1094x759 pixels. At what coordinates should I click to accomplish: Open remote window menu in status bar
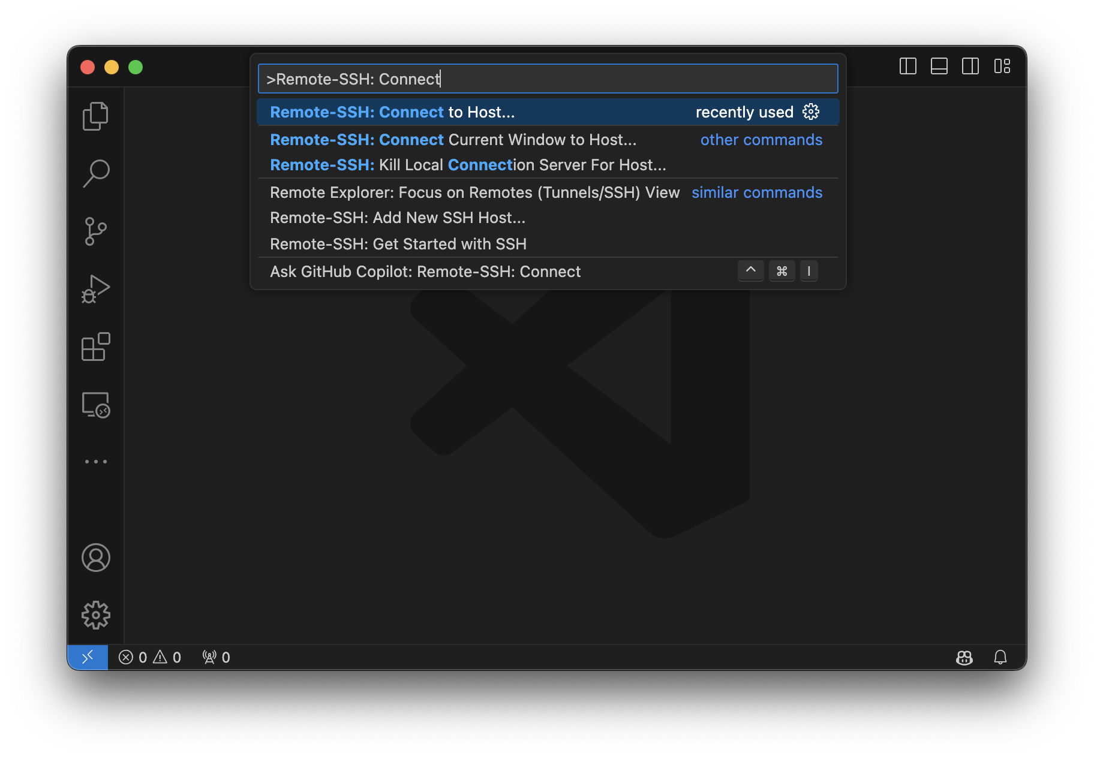(x=88, y=658)
